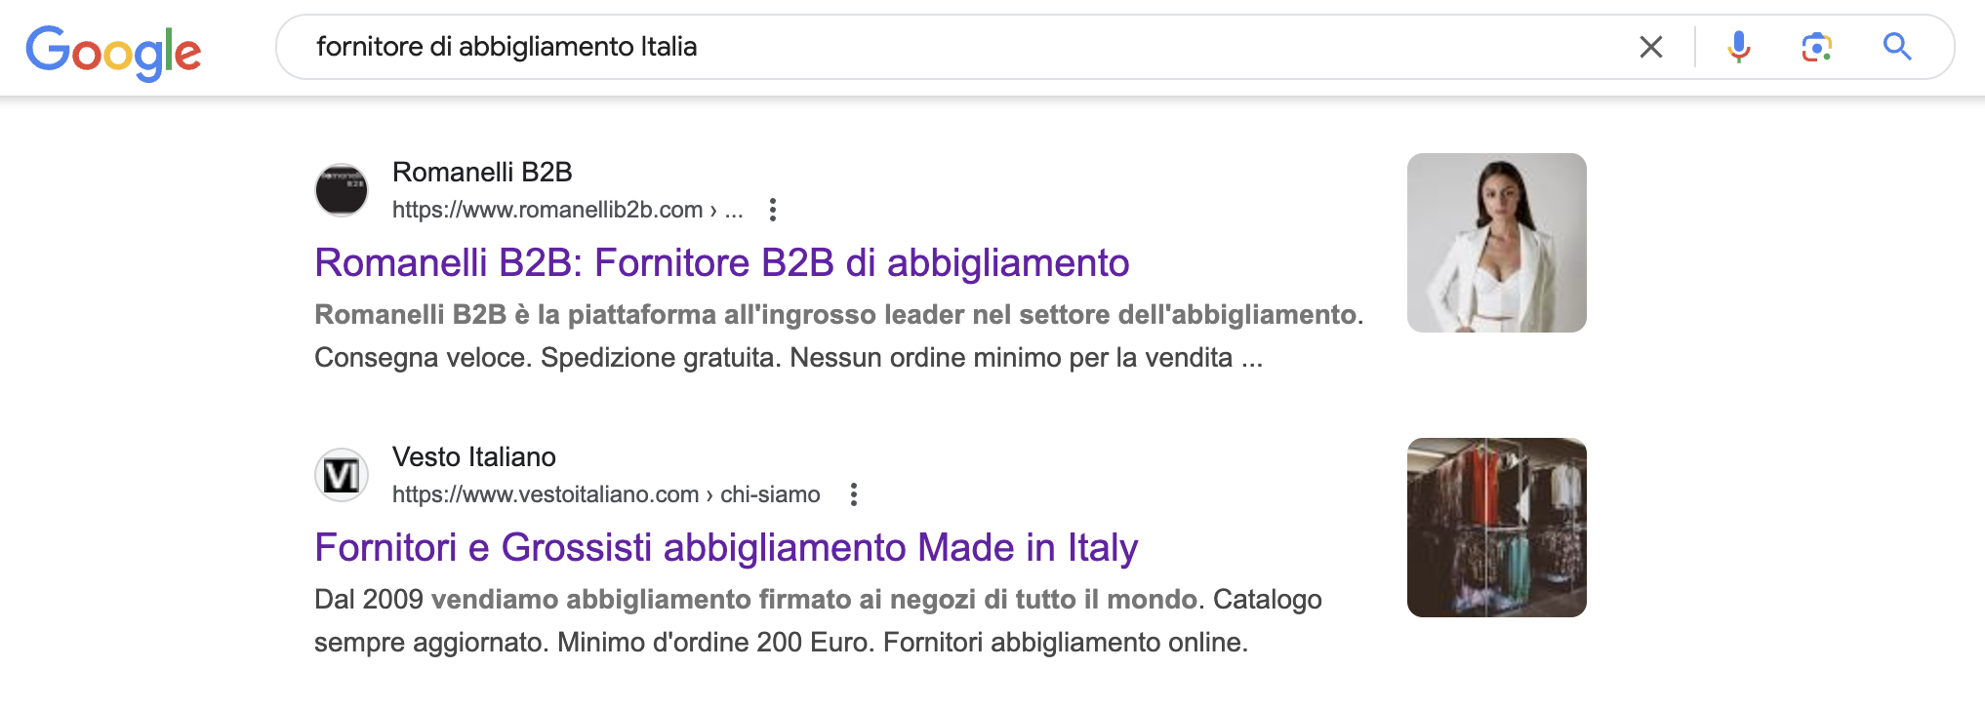Open the thumbnail of woman in white blazer
This screenshot has height=708, width=1985.
tap(1496, 243)
